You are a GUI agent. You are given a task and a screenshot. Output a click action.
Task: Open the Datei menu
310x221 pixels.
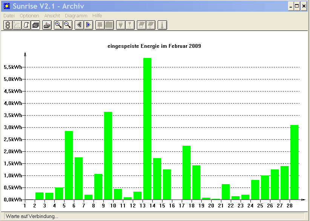coord(9,15)
